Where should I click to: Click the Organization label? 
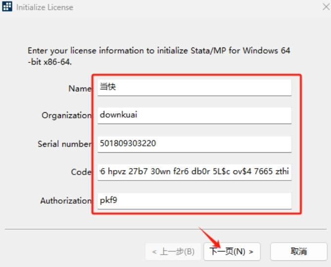[66, 115]
